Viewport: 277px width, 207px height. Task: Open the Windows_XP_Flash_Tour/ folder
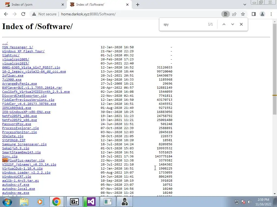[x=23, y=51]
